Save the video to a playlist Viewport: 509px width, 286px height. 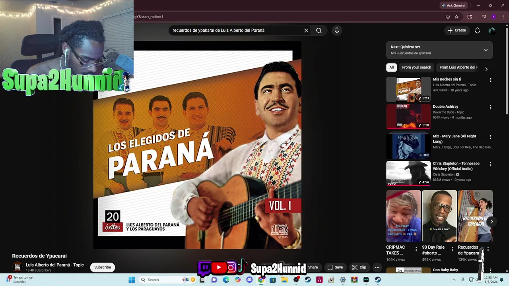(x=335, y=267)
